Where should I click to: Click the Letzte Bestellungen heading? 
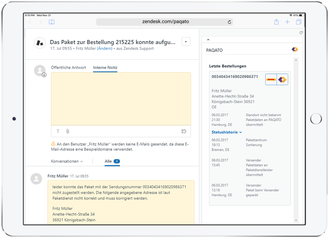[228, 66]
